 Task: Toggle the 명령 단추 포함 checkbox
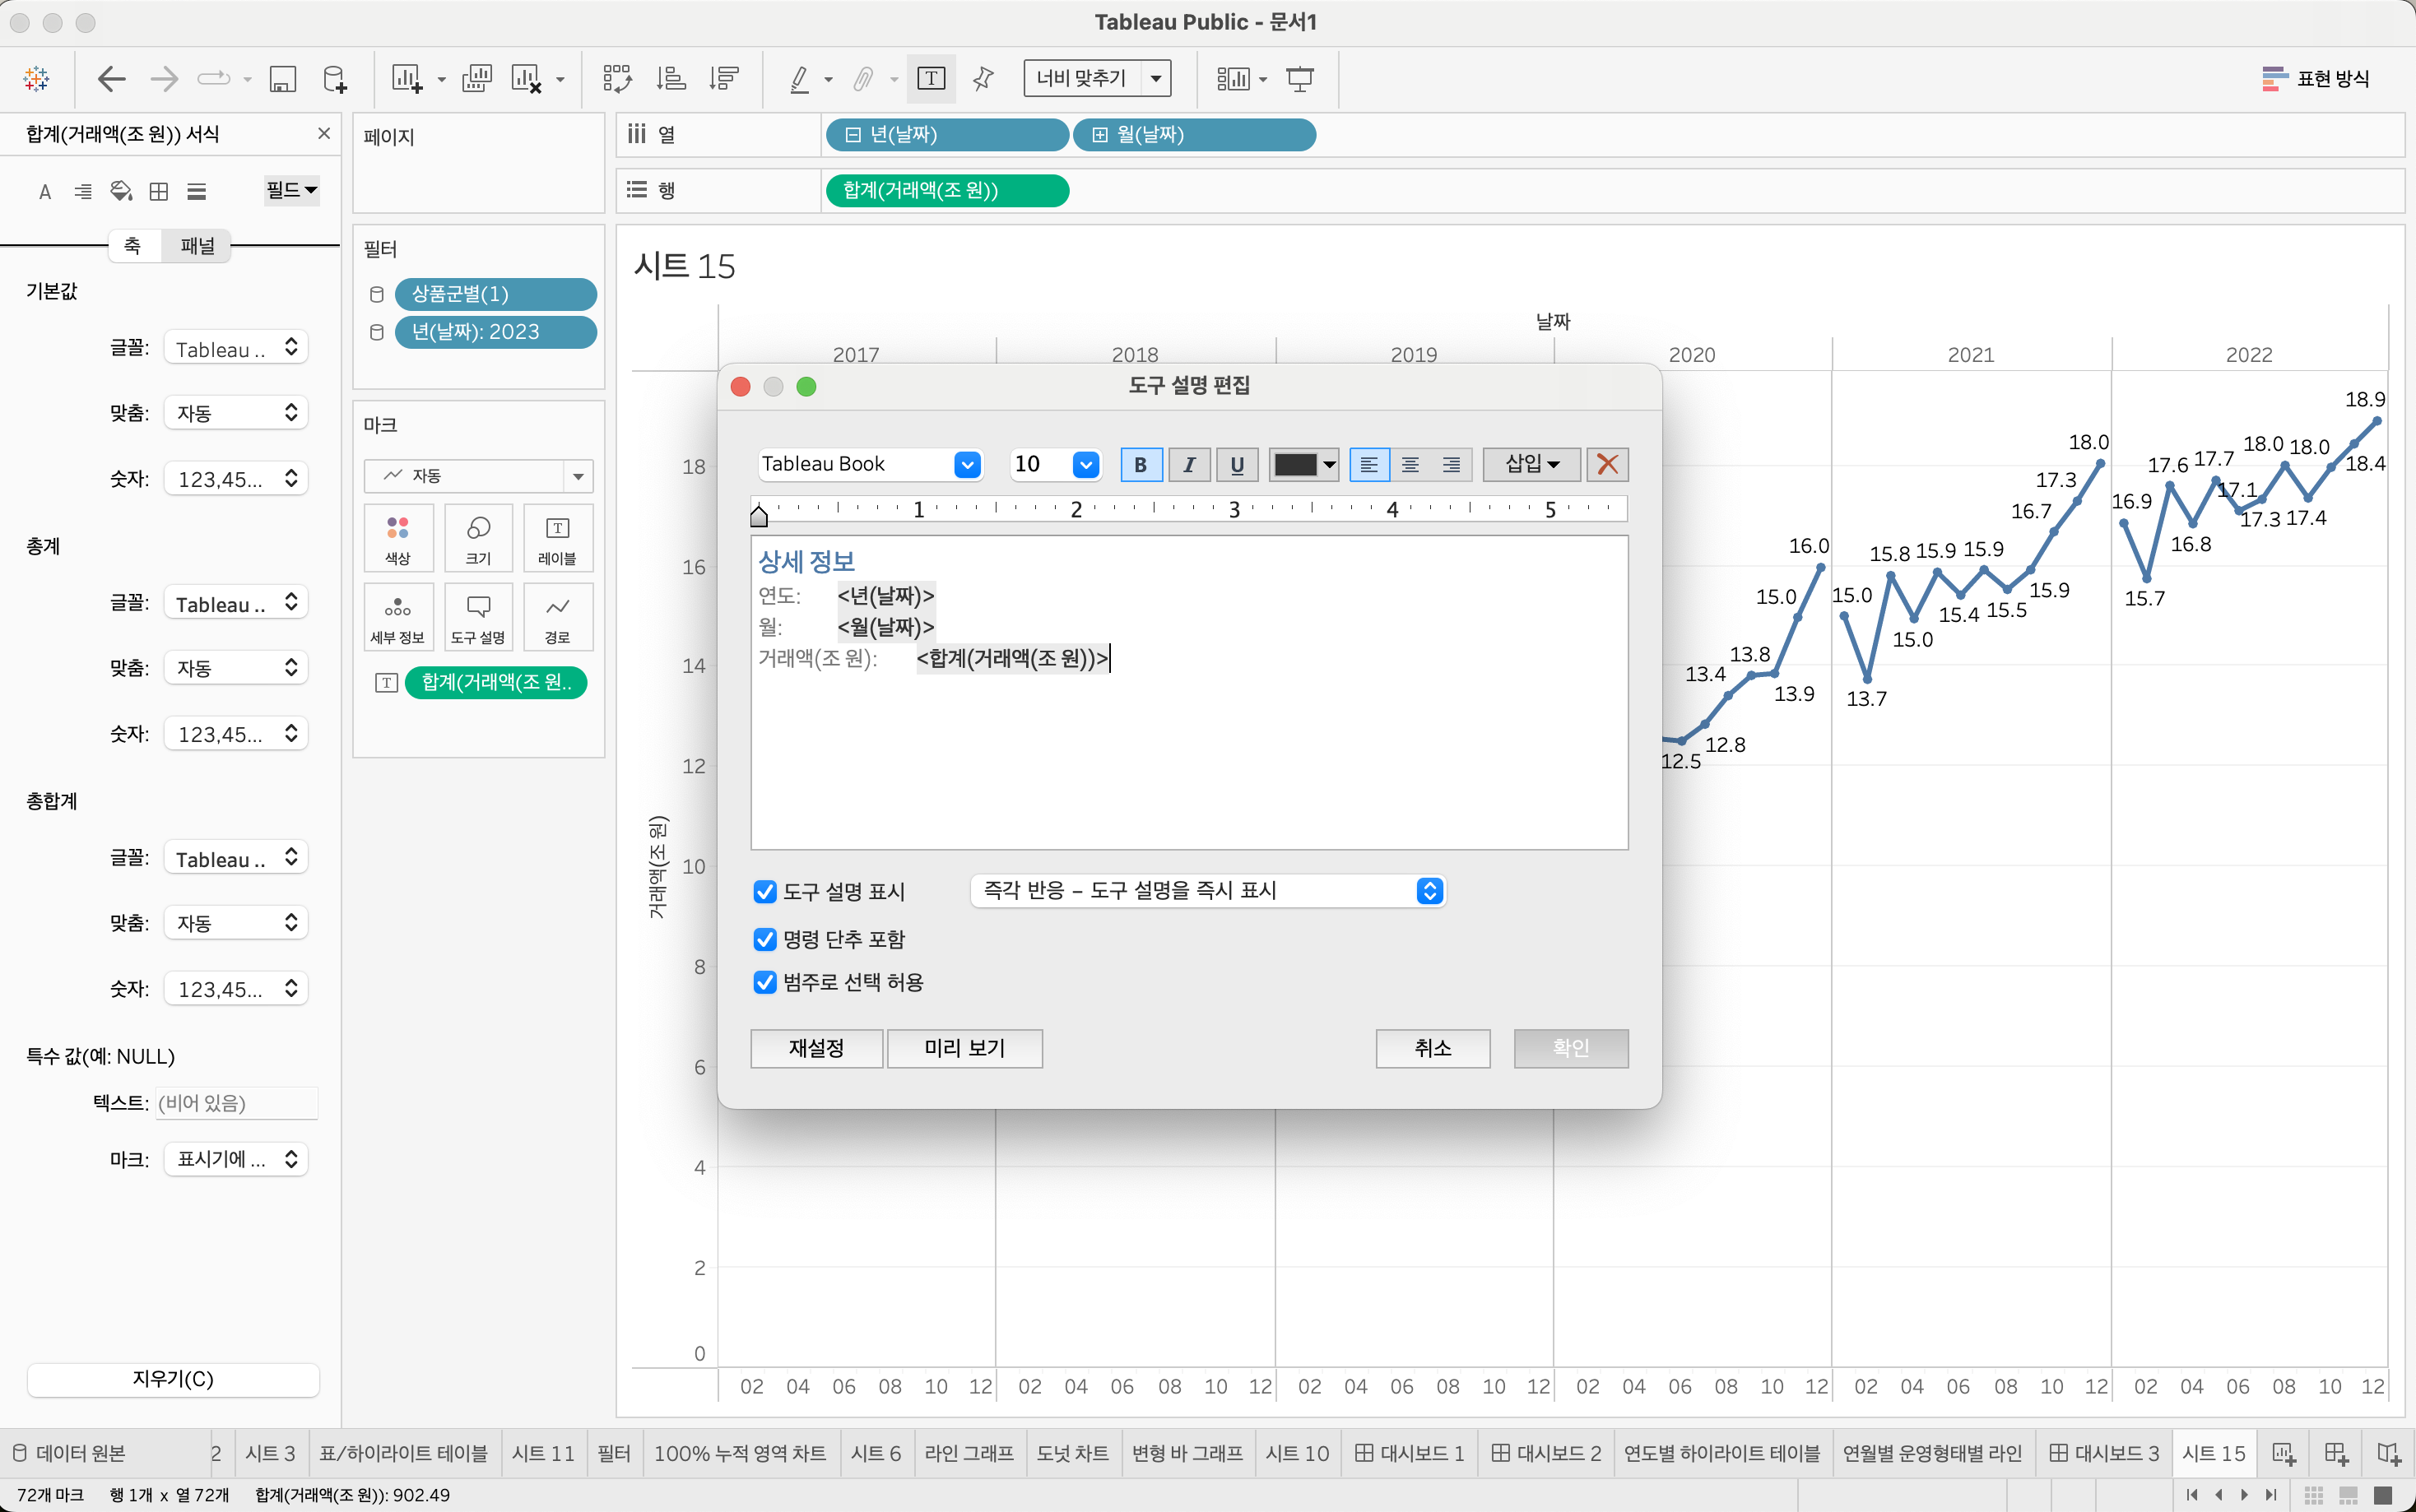(765, 939)
